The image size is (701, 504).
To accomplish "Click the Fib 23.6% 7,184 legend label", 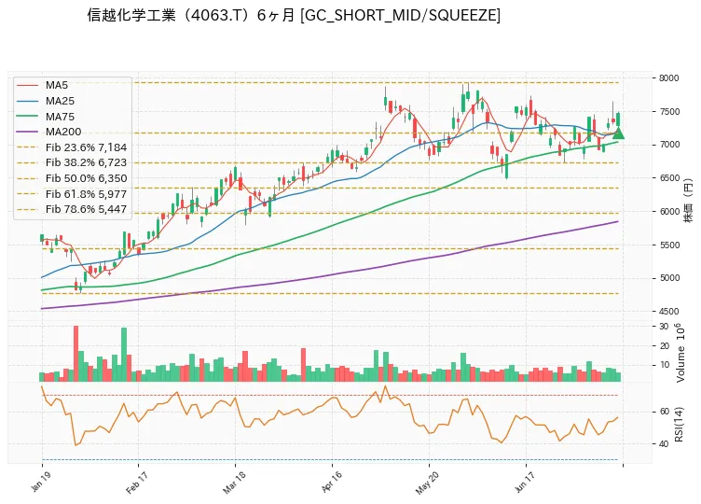I will pyautogui.click(x=86, y=147).
